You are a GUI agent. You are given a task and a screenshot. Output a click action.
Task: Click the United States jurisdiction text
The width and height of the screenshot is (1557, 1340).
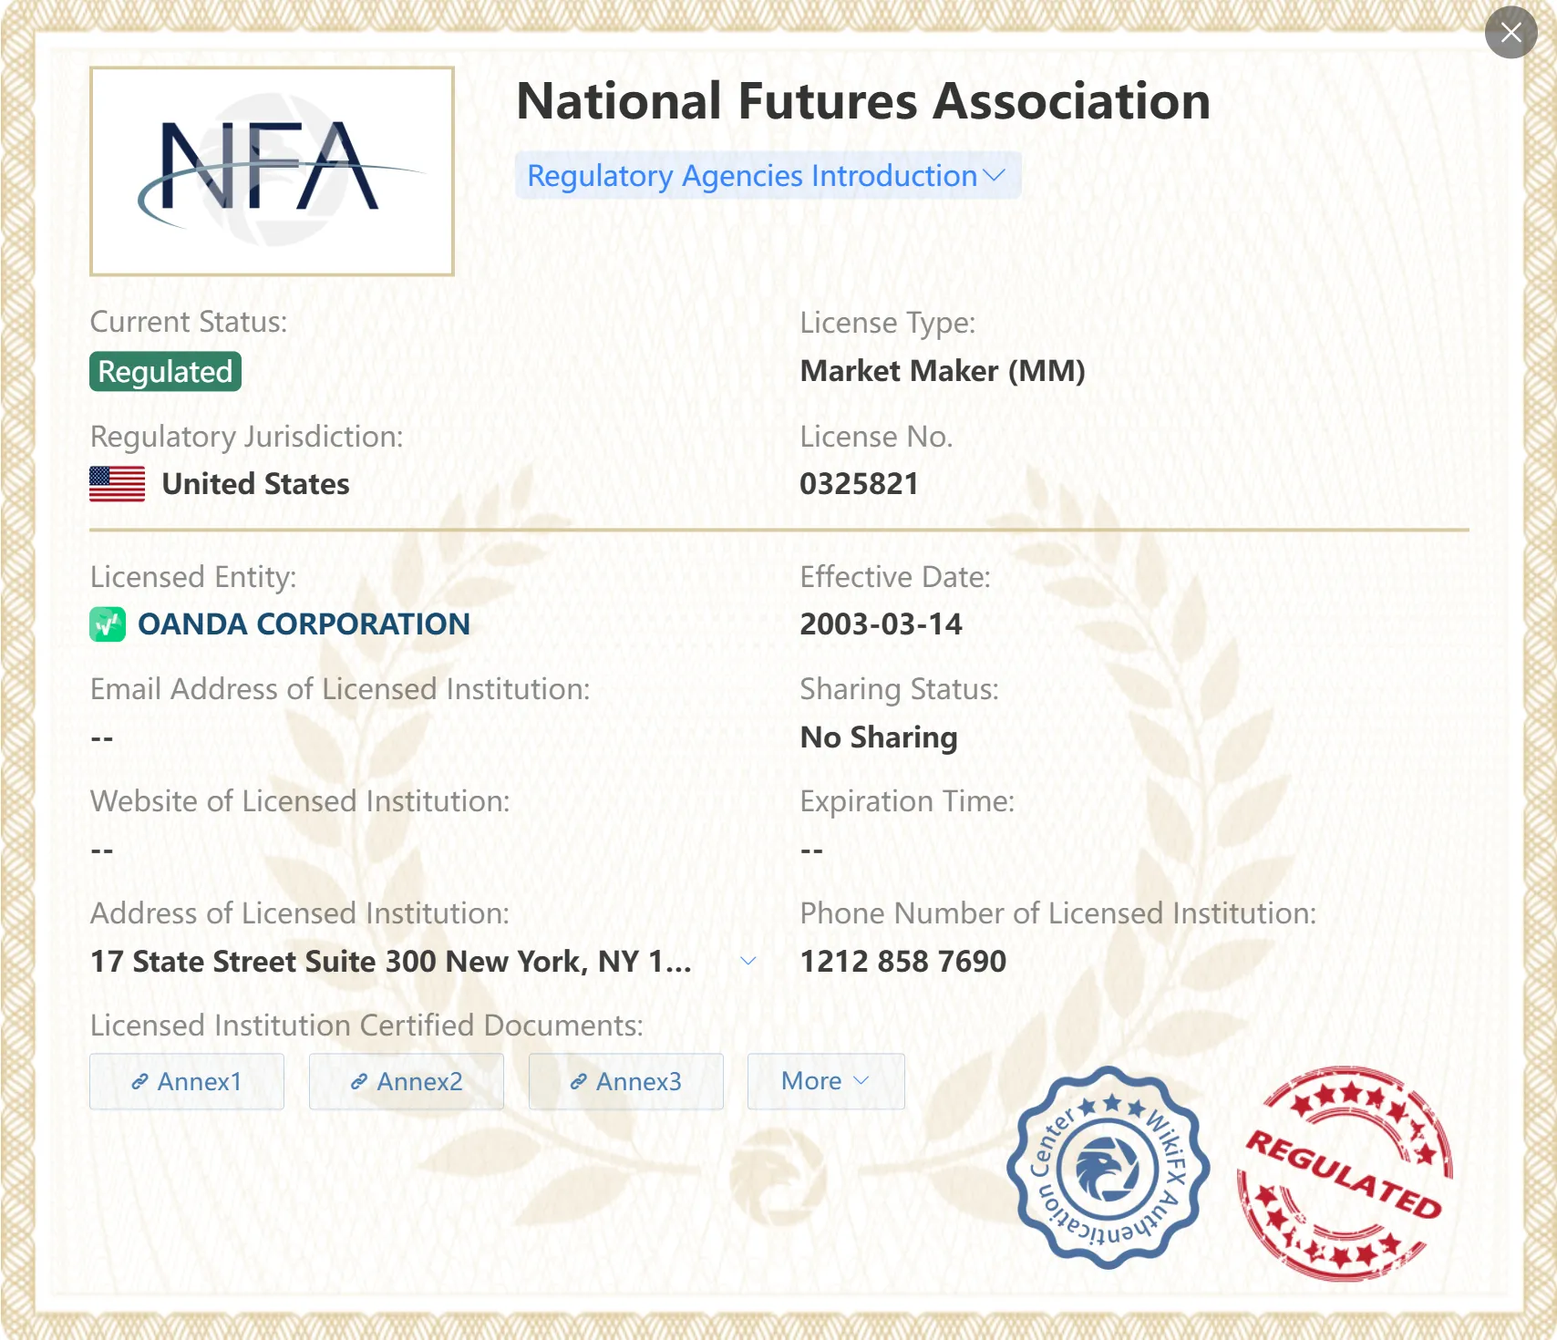(x=255, y=484)
